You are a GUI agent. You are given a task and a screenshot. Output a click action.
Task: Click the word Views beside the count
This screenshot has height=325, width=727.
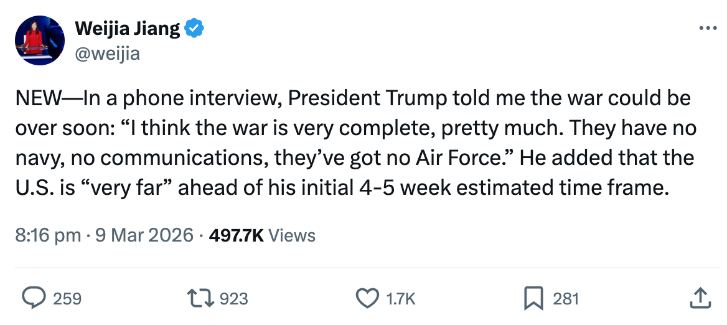294,235
